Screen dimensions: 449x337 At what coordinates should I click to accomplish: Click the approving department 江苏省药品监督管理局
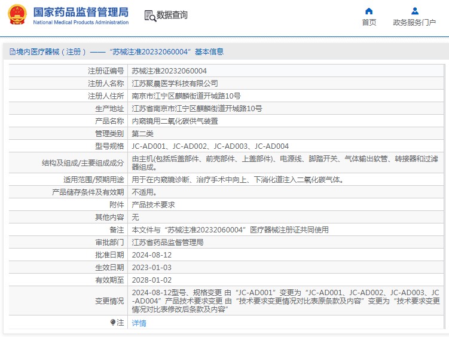(x=167, y=243)
